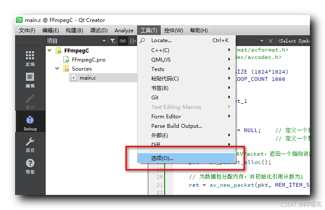The width and height of the screenshot is (325, 210).
Task: Click the FFmpegC.pro file icon
Action: (66, 59)
